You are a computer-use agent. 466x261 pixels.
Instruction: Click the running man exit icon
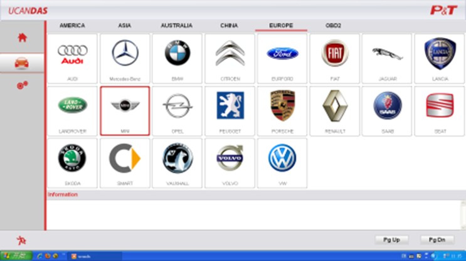[21, 240]
